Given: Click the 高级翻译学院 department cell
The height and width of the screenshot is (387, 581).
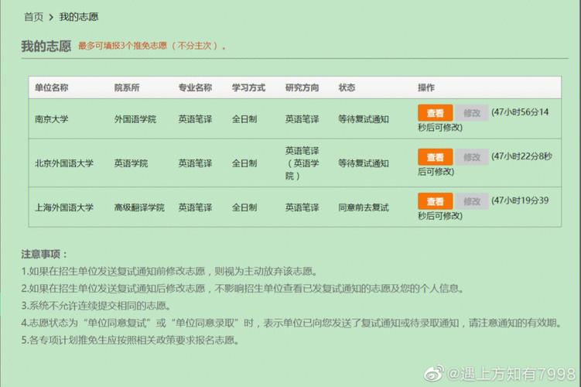Looking at the screenshot, I should [139, 207].
